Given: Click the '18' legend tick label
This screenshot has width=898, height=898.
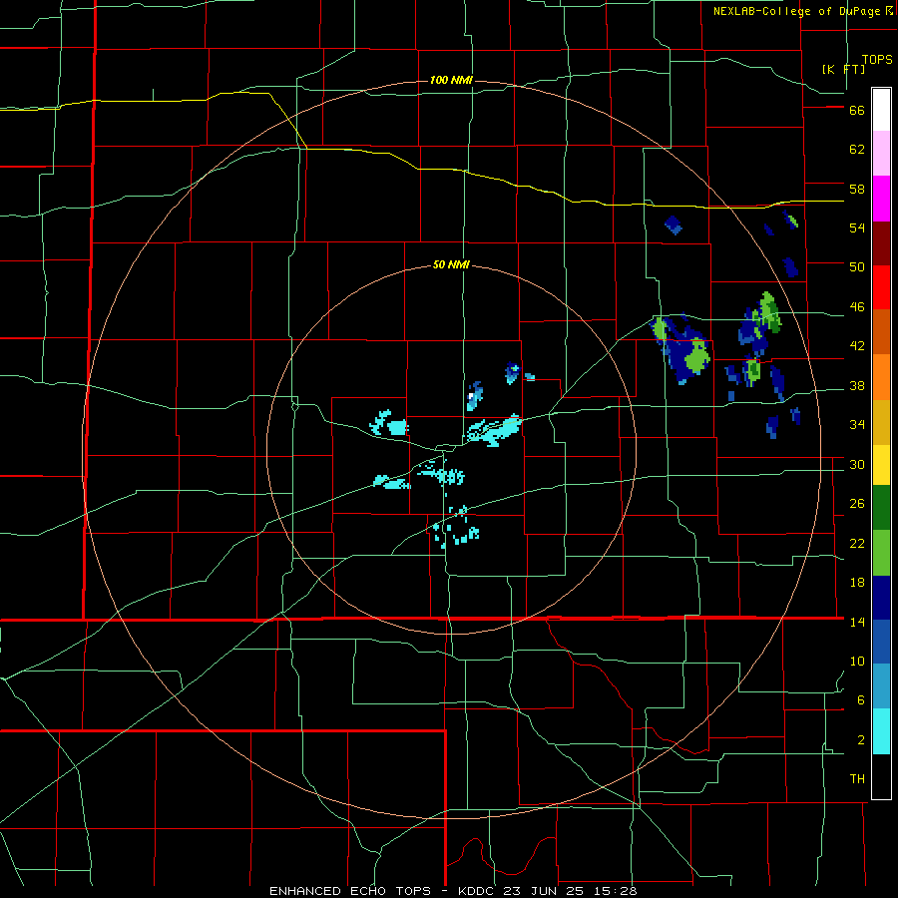Looking at the screenshot, I should tap(857, 583).
